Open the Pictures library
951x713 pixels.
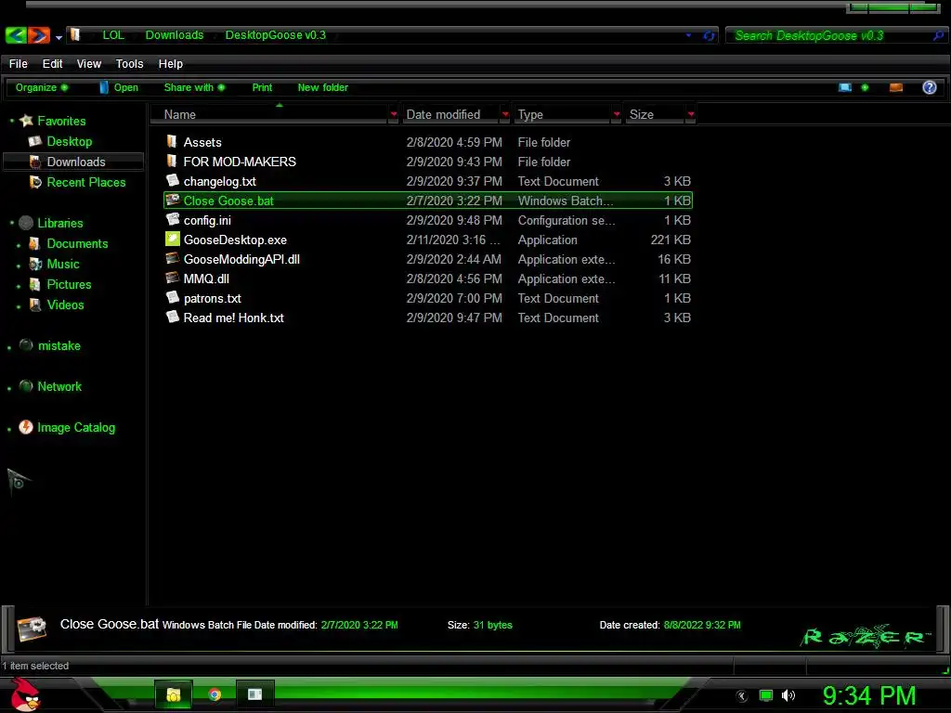69,284
